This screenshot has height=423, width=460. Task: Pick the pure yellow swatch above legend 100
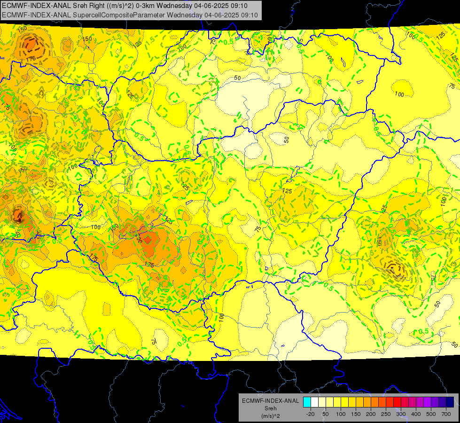(345, 402)
